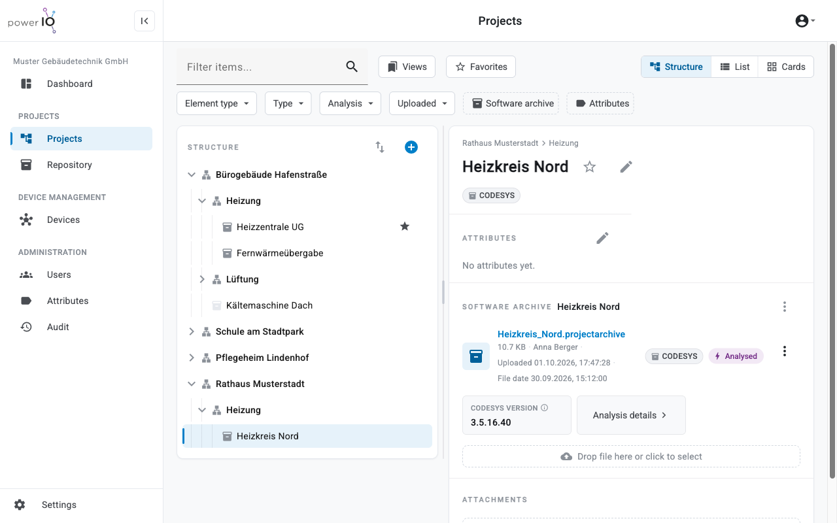This screenshot has width=837, height=523.
Task: Open the power IO logo home
Action: tap(33, 21)
